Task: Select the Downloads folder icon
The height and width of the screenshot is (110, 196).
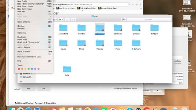Action: 118,28
